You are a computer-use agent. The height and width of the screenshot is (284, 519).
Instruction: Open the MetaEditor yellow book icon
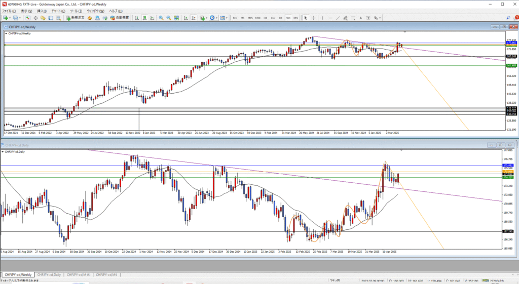point(90,18)
